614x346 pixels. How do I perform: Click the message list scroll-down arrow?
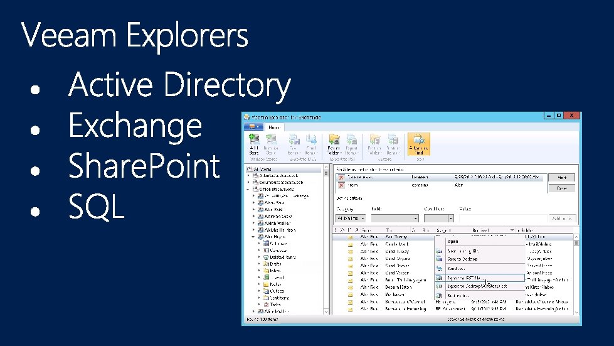tap(576, 312)
